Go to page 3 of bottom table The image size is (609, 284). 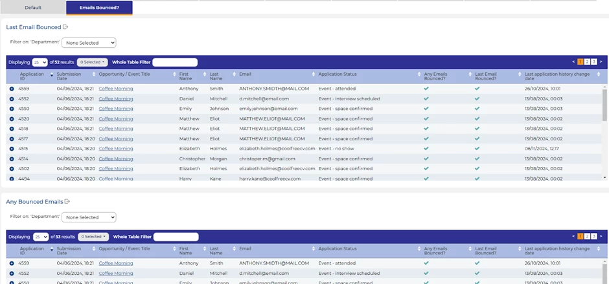pyautogui.click(x=594, y=236)
